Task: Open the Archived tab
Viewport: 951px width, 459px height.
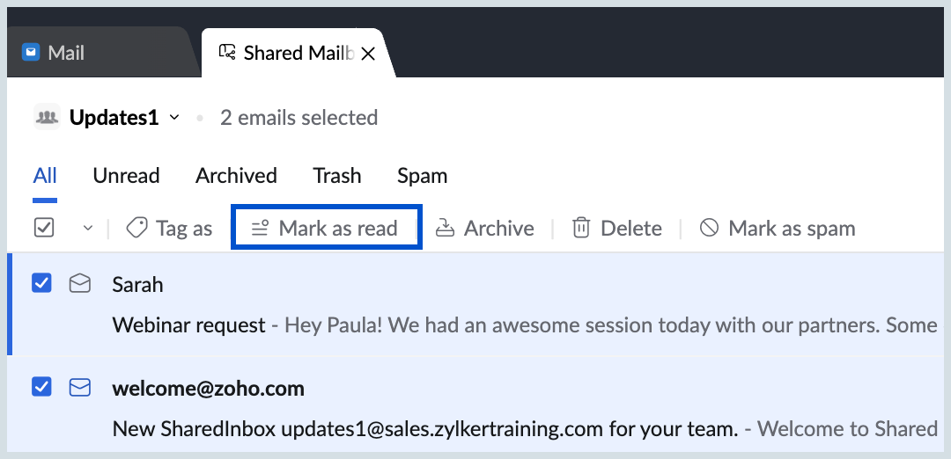Action: pos(236,176)
